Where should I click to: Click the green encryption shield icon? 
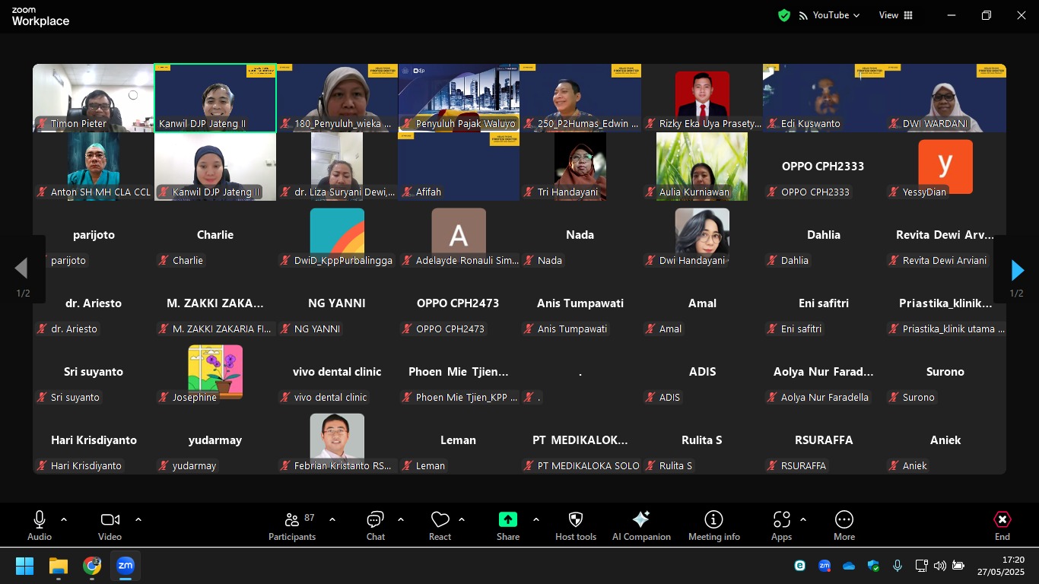coord(784,15)
